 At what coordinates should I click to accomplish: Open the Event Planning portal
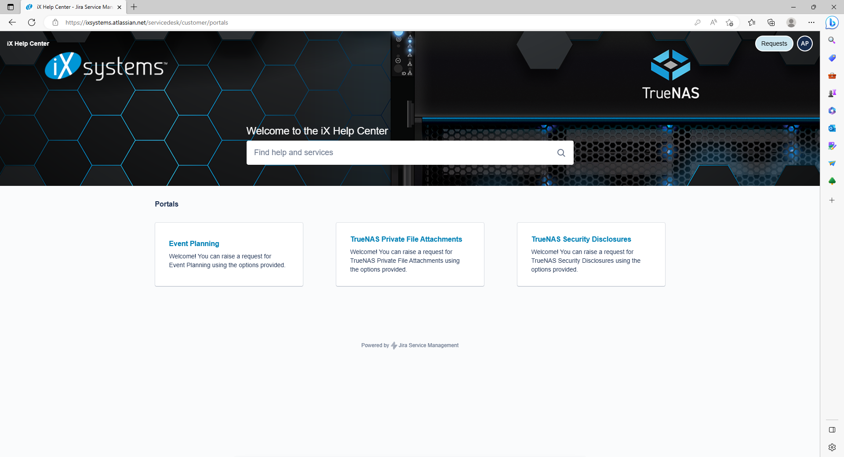194,243
